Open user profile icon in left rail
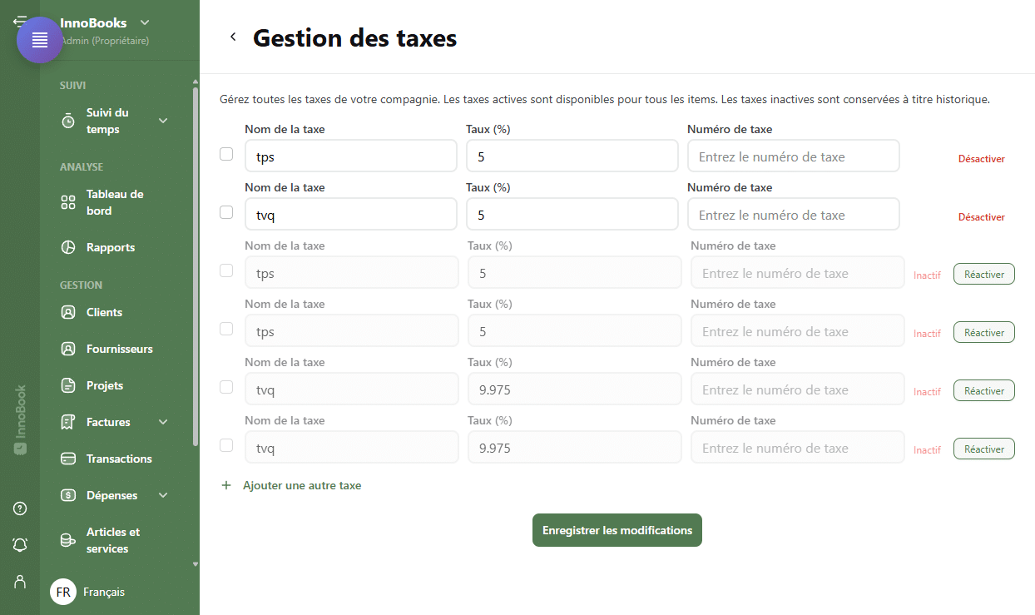 [x=20, y=581]
